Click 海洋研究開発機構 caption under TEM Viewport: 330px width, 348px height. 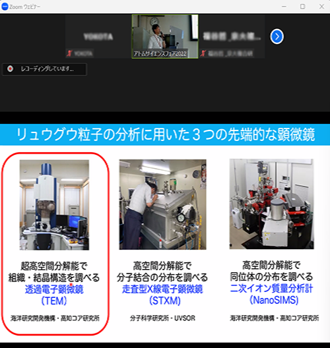pyautogui.click(x=55, y=318)
